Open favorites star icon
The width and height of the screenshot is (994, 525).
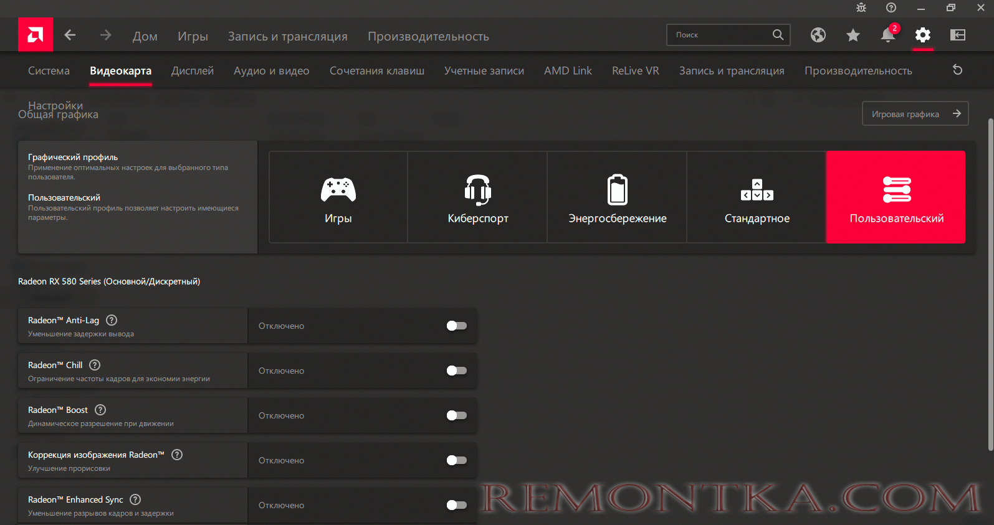pos(853,35)
